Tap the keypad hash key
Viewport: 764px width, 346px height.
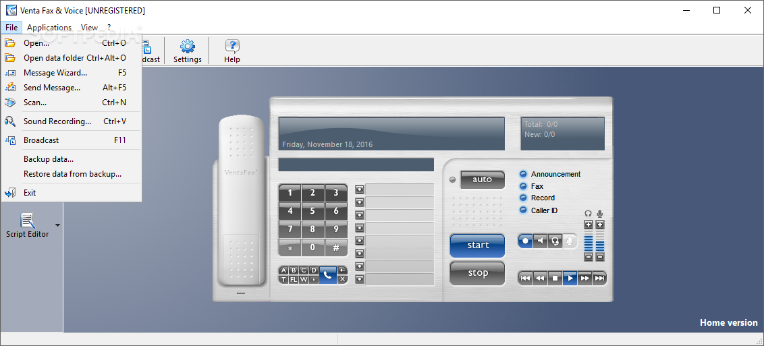[x=336, y=248]
